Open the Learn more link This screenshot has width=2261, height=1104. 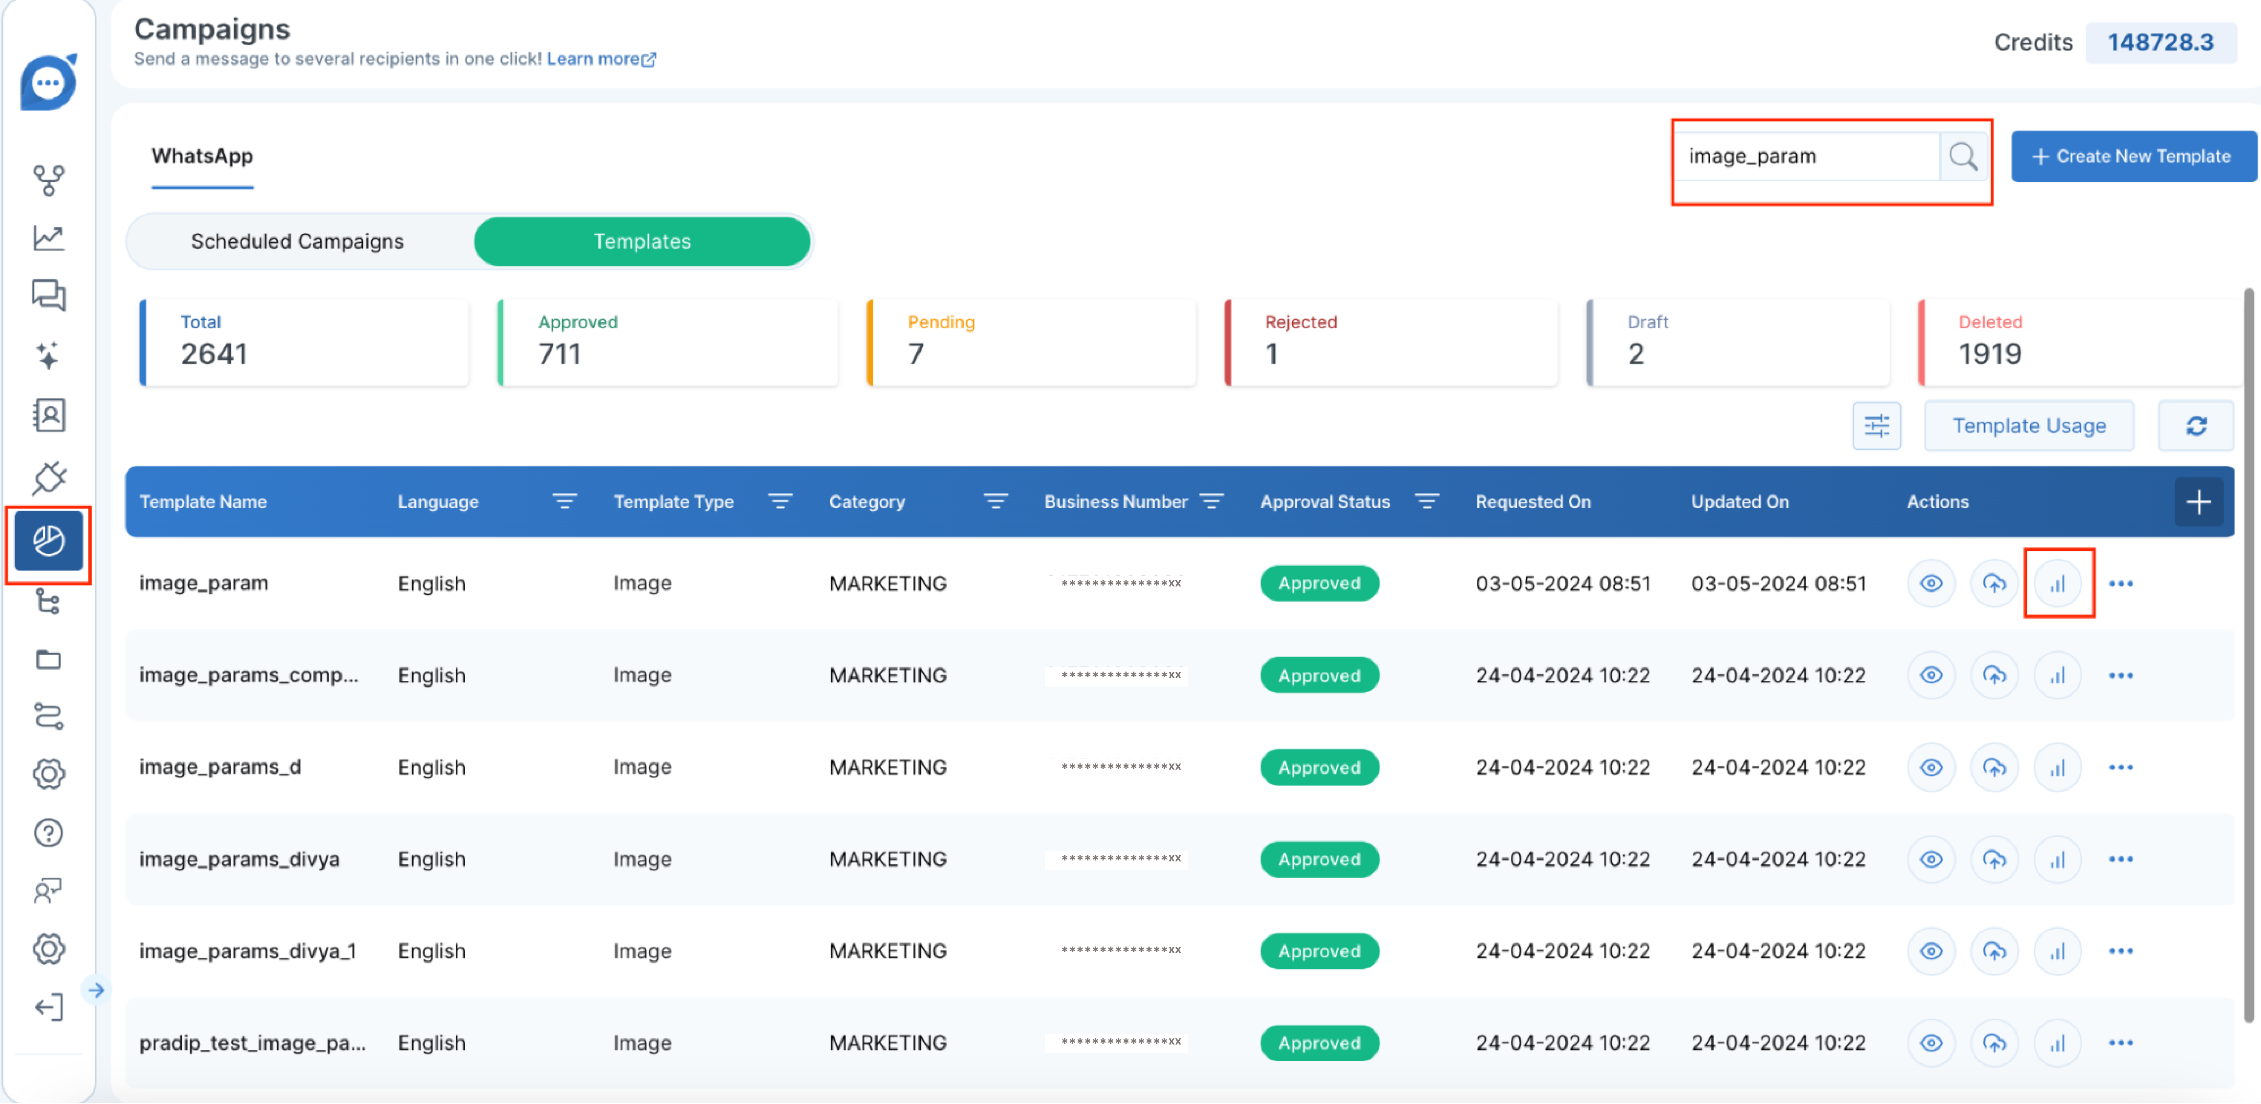(601, 59)
